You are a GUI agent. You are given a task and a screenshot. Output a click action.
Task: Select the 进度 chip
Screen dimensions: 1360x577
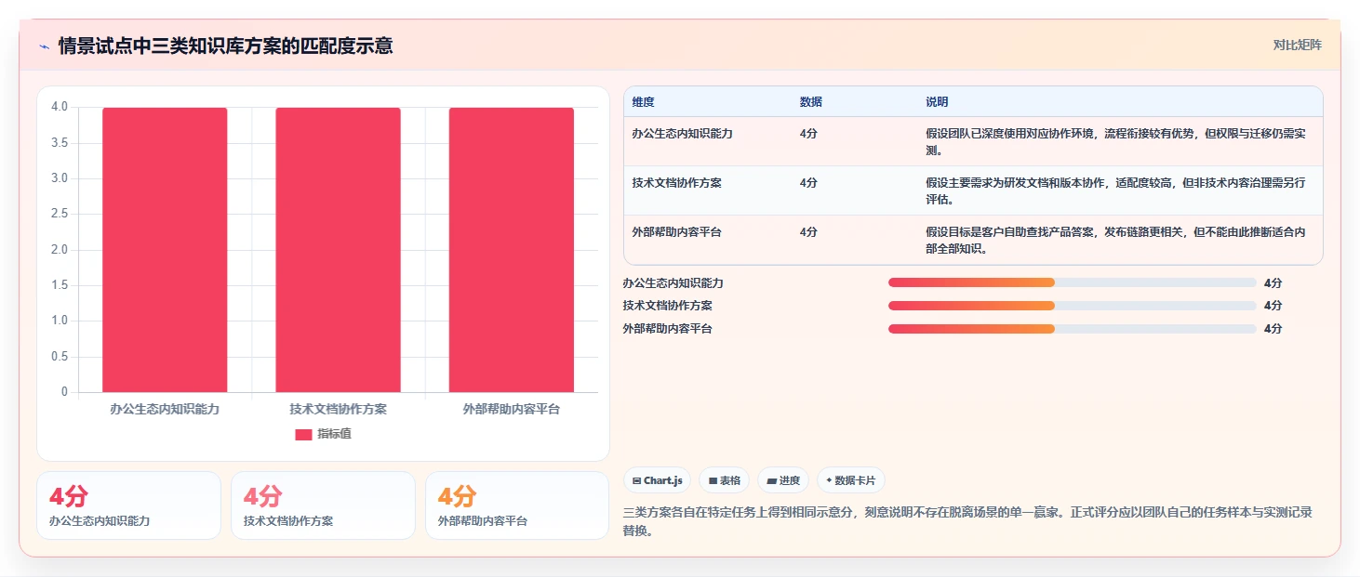(x=783, y=480)
